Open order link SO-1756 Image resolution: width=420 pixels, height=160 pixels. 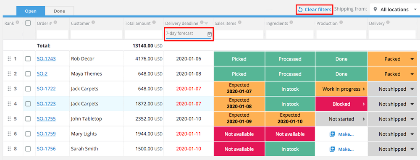pos(46,149)
